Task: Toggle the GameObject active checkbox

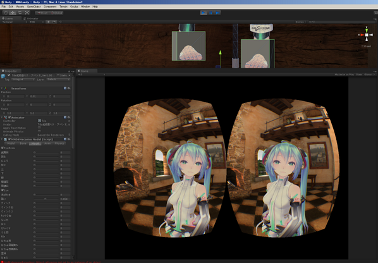Action: (9, 75)
